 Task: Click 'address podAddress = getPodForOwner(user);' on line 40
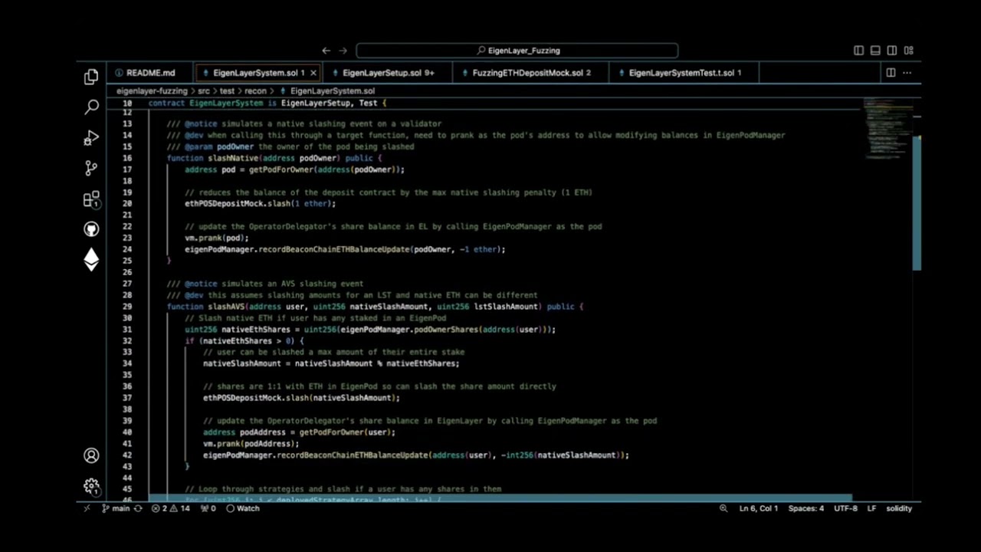click(299, 432)
